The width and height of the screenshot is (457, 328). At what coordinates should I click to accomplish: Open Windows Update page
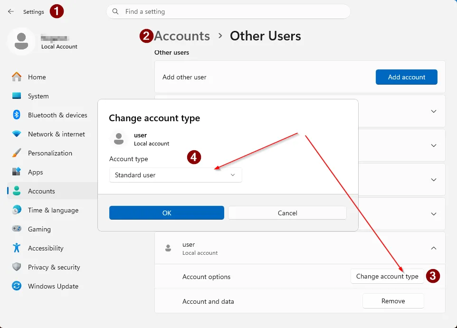pos(52,286)
